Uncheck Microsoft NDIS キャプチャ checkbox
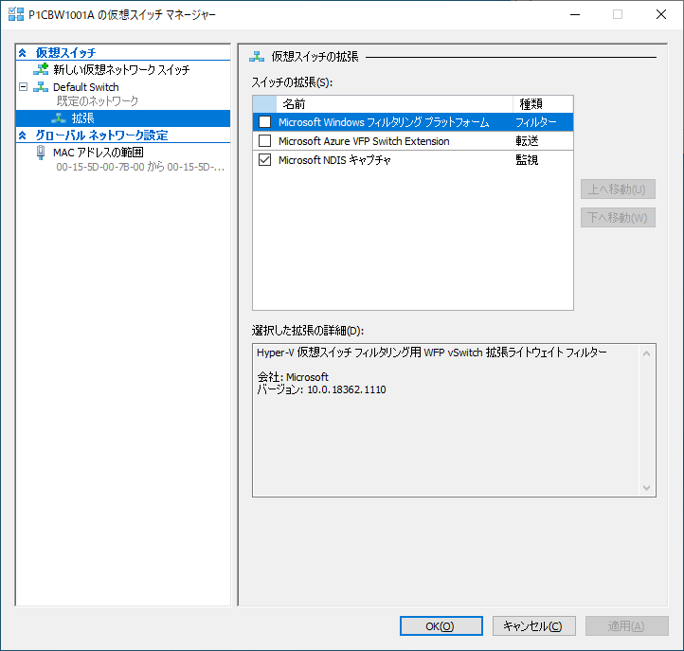The width and height of the screenshot is (684, 651). (x=264, y=160)
